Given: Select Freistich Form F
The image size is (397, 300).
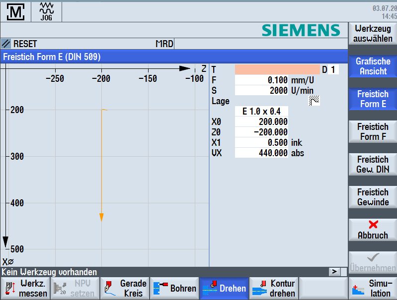Looking at the screenshot, I should [373, 132].
